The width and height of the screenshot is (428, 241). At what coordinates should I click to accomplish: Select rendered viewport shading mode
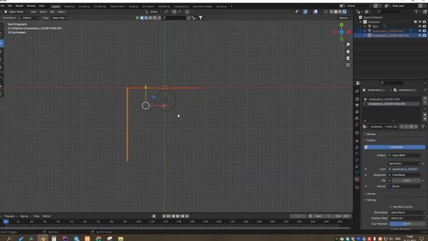344,12
